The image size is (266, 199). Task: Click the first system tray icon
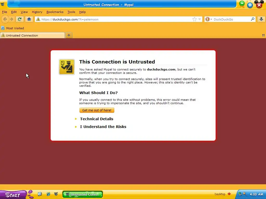240,194
